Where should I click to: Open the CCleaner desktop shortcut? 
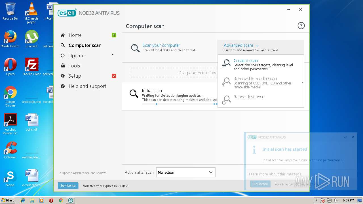pos(10,150)
